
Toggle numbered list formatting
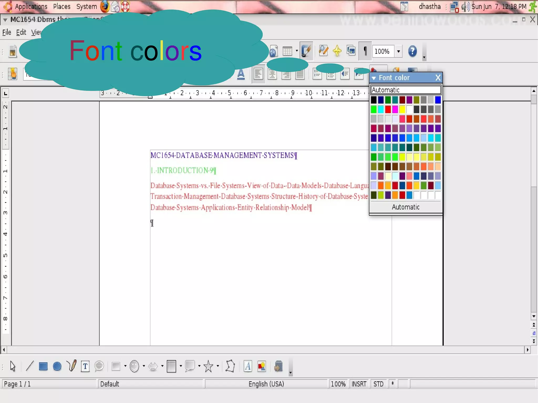[x=317, y=75]
